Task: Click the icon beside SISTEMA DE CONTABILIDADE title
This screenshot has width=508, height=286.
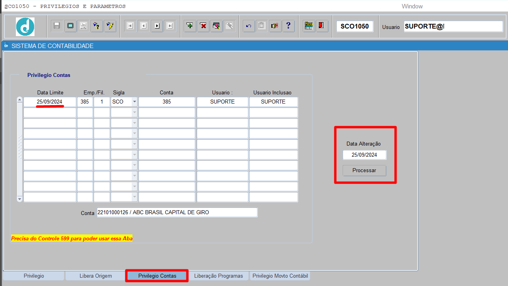Action: click(6, 46)
